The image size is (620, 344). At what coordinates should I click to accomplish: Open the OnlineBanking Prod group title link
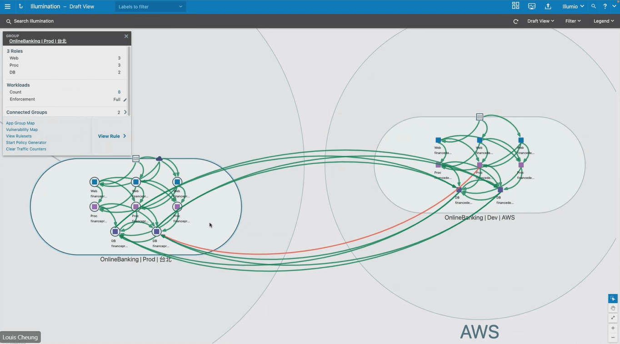(38, 41)
